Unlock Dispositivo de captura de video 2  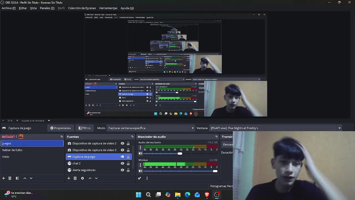coord(128,143)
